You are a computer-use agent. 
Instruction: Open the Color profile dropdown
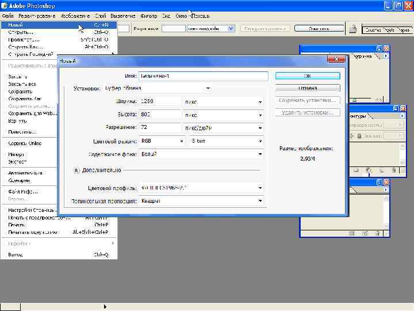pyautogui.click(x=260, y=188)
